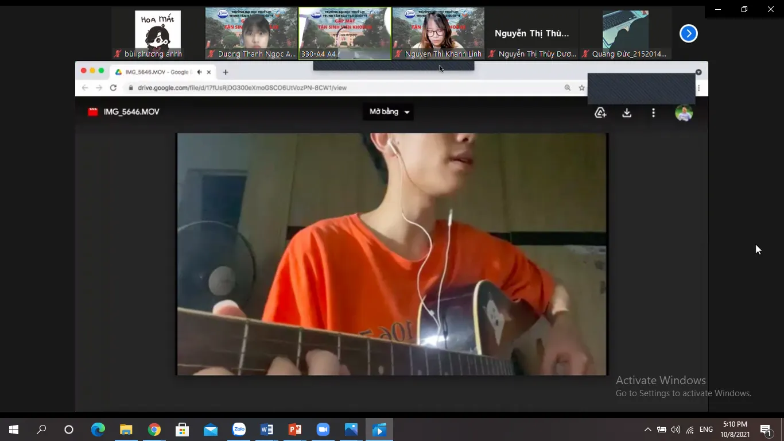Click the Google account avatar
Image resolution: width=784 pixels, height=441 pixels.
(684, 113)
